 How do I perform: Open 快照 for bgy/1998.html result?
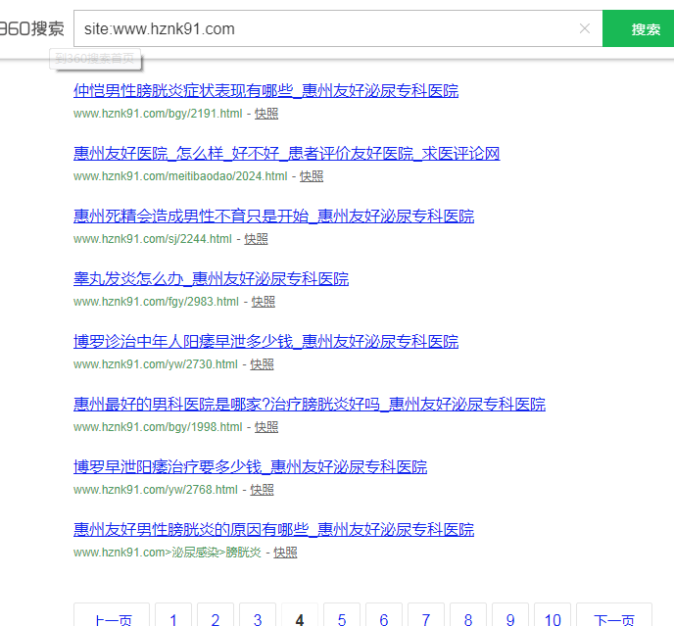click(266, 427)
